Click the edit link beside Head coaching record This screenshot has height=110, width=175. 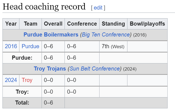point(98,8)
